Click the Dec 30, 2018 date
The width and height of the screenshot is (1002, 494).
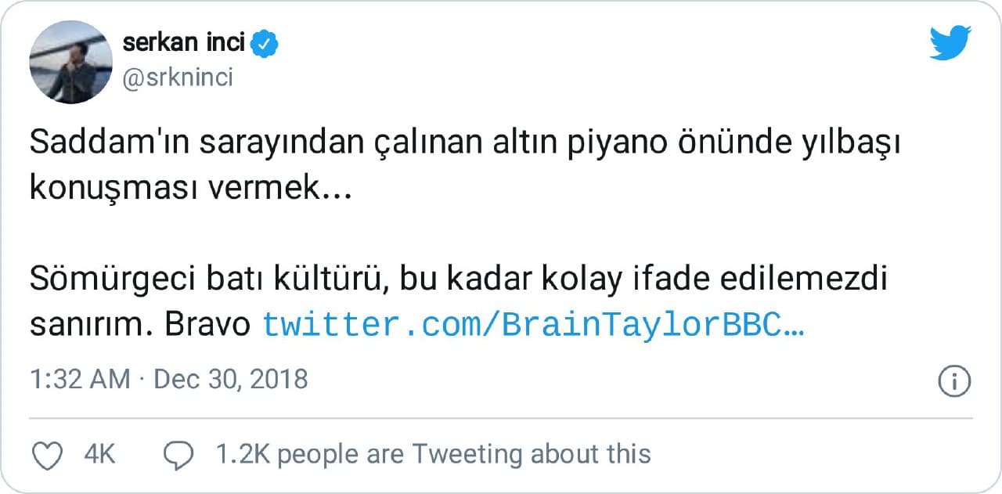[231, 380]
